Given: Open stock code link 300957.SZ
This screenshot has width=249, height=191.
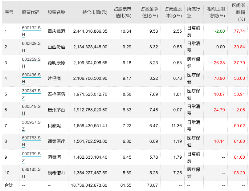Looking at the screenshot, I should (31, 126).
